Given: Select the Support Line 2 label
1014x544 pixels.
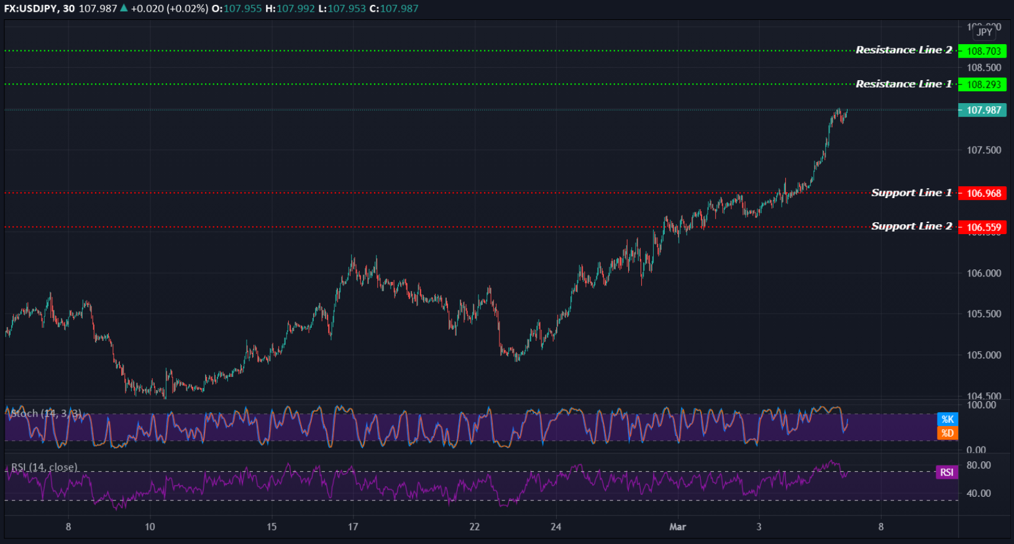Looking at the screenshot, I should pyautogui.click(x=911, y=226).
